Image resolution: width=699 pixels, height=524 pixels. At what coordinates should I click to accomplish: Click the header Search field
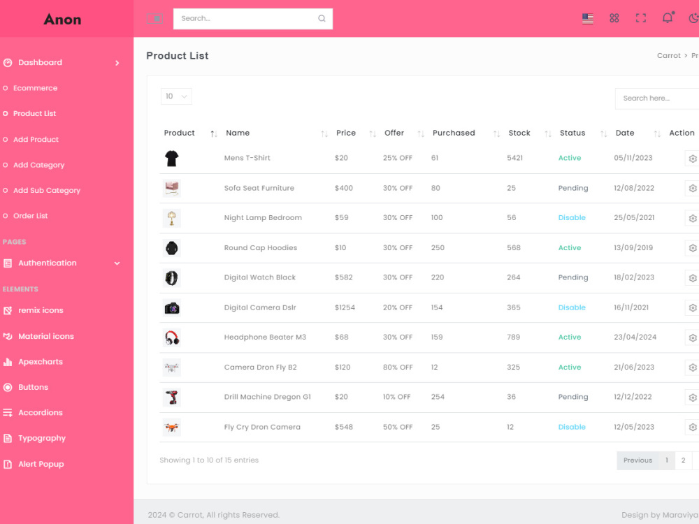pos(253,19)
